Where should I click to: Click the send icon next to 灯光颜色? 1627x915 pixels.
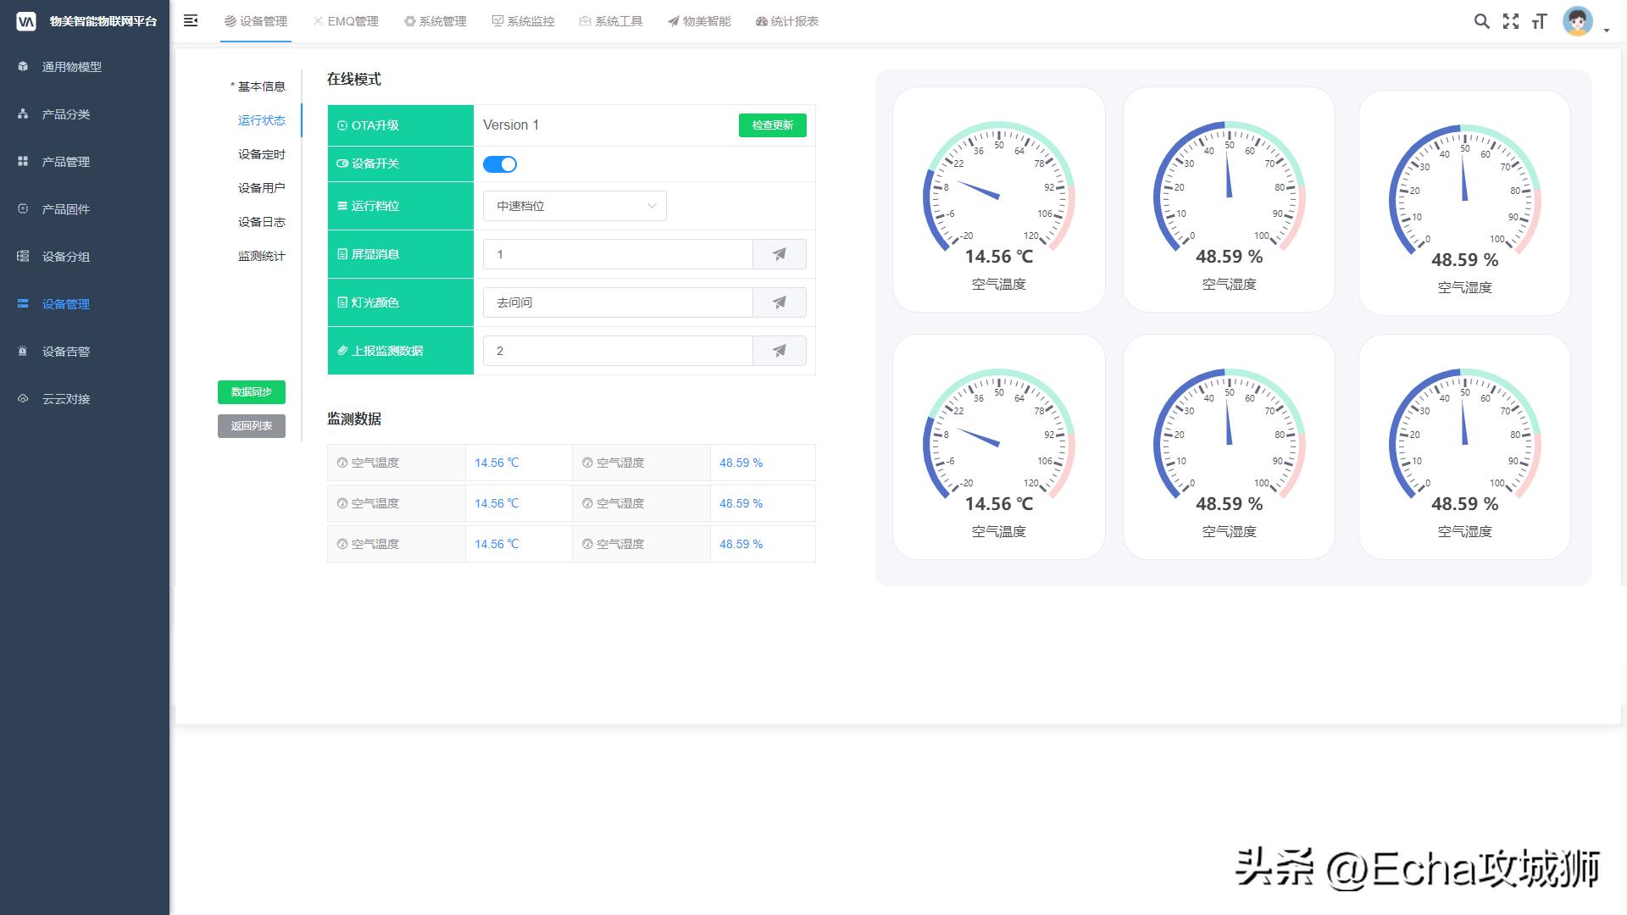[x=779, y=302]
